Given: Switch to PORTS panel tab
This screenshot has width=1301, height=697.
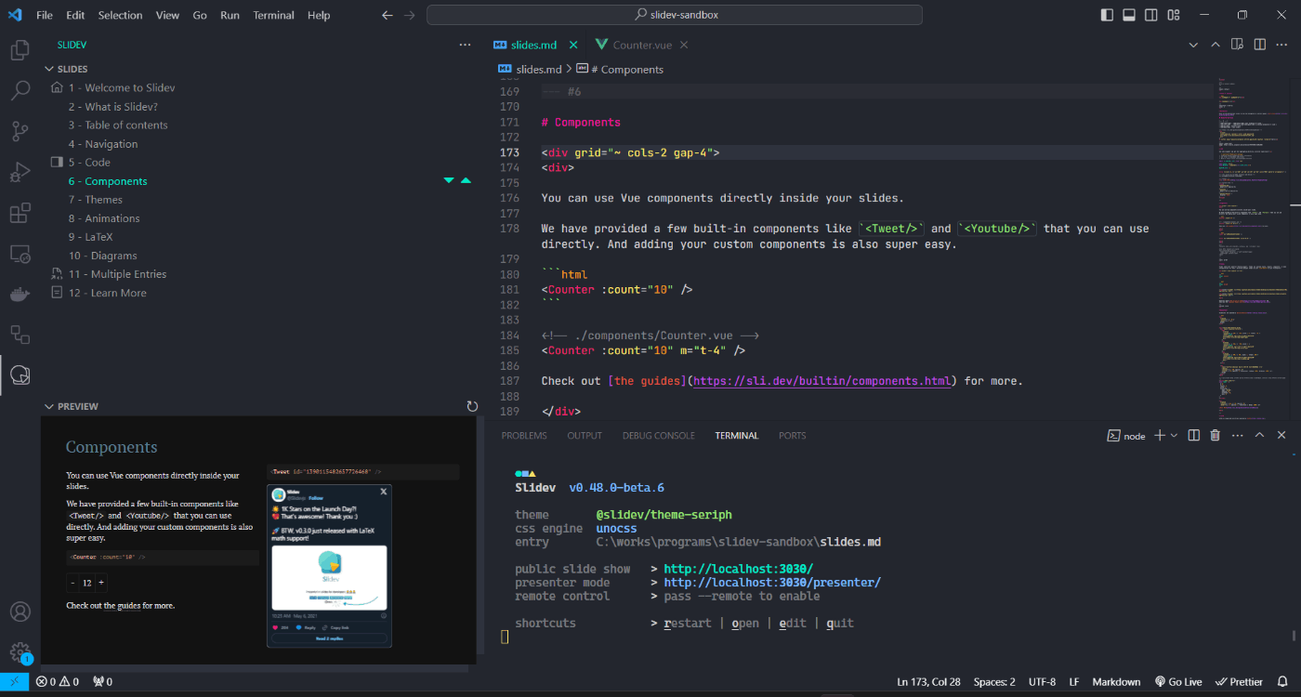Looking at the screenshot, I should pyautogui.click(x=793, y=435).
